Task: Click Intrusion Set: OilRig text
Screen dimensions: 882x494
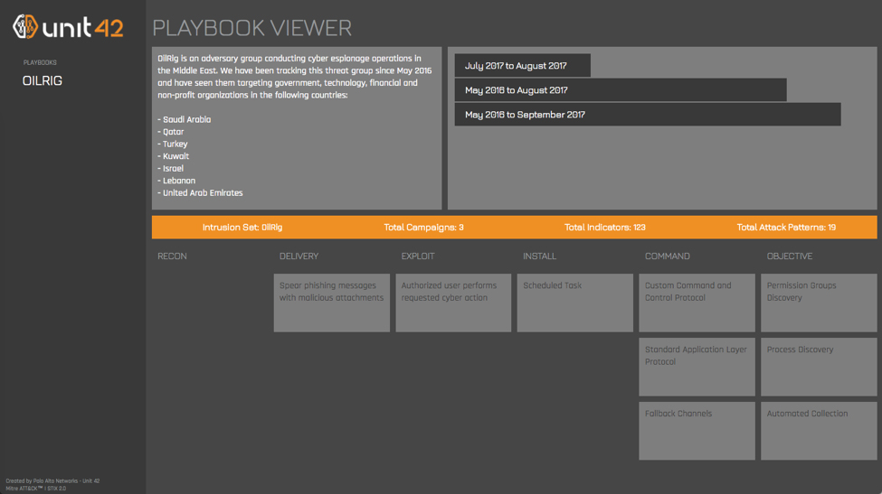Action: [242, 228]
